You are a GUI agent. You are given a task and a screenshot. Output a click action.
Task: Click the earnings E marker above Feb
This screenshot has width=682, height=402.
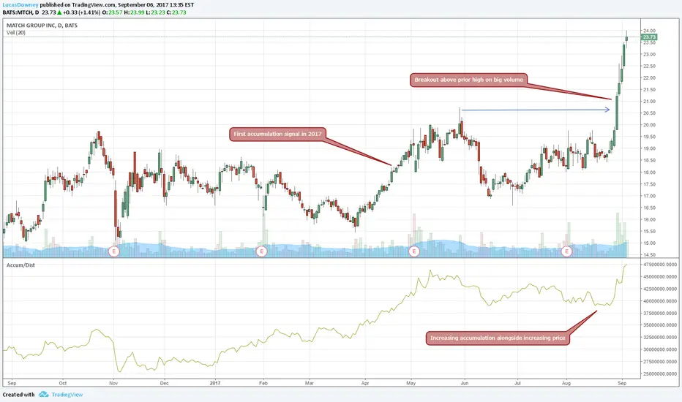point(261,251)
